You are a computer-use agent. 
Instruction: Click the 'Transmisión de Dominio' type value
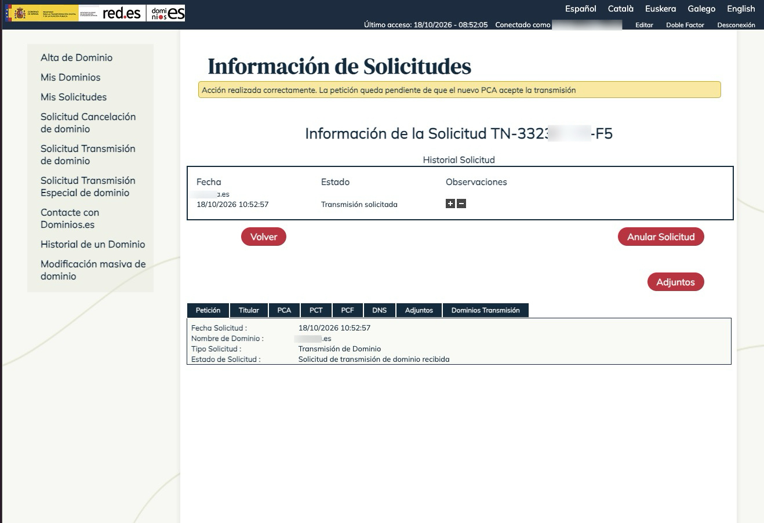(x=340, y=348)
